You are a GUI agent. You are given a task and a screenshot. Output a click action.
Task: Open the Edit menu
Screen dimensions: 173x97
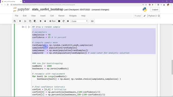(x=25, y=16)
